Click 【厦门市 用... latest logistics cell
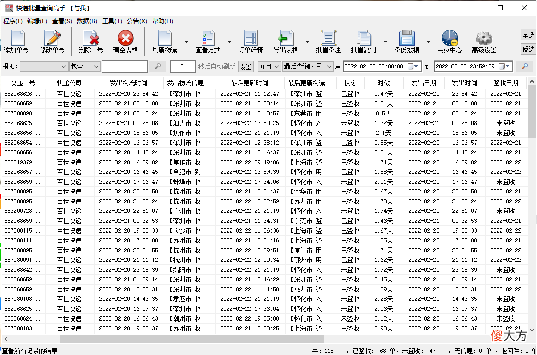Image resolution: width=537 pixels, height=355 pixels. pyautogui.click(x=310, y=250)
